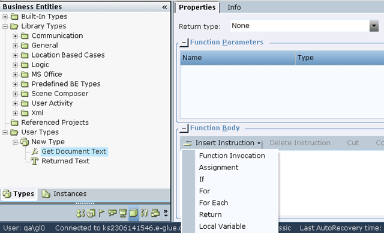Open the Return type dropdown
The image size is (384, 233).
[374, 26]
